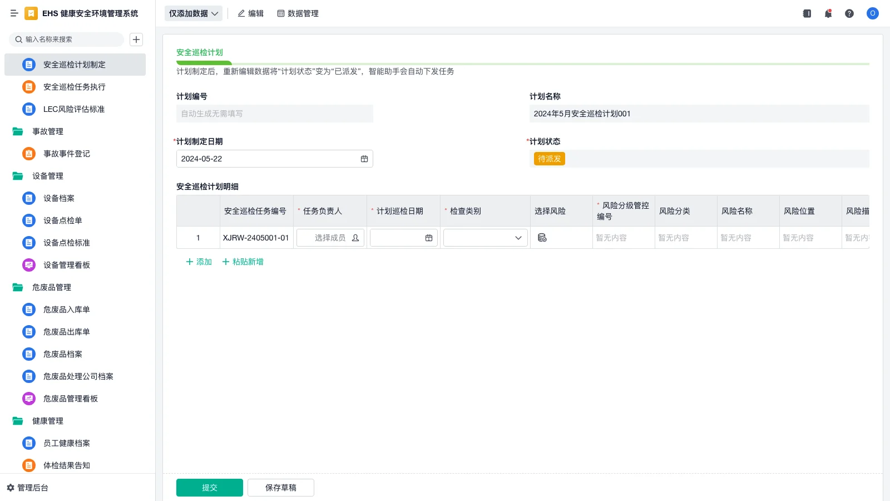打开计划制定日期的日历选择器
The height and width of the screenshot is (501, 890).
(x=364, y=159)
